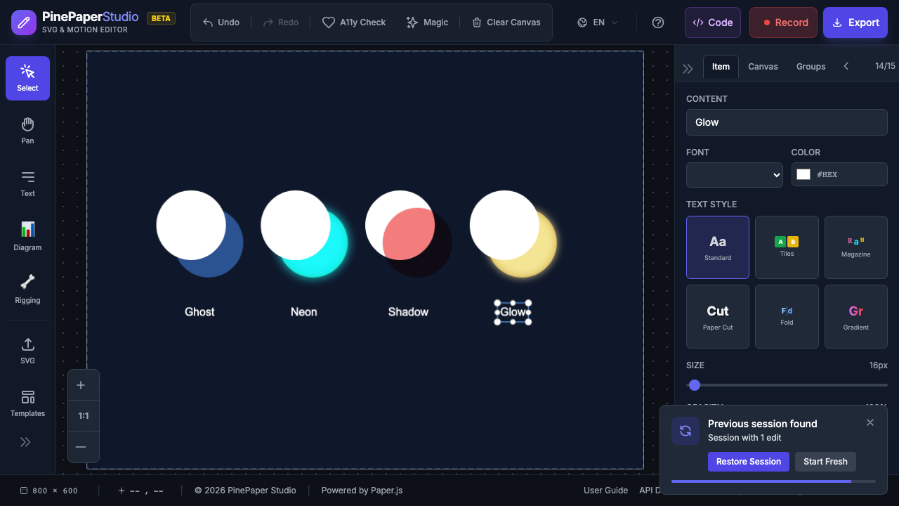Switch to the Canvas tab
The image size is (899, 506).
point(763,66)
